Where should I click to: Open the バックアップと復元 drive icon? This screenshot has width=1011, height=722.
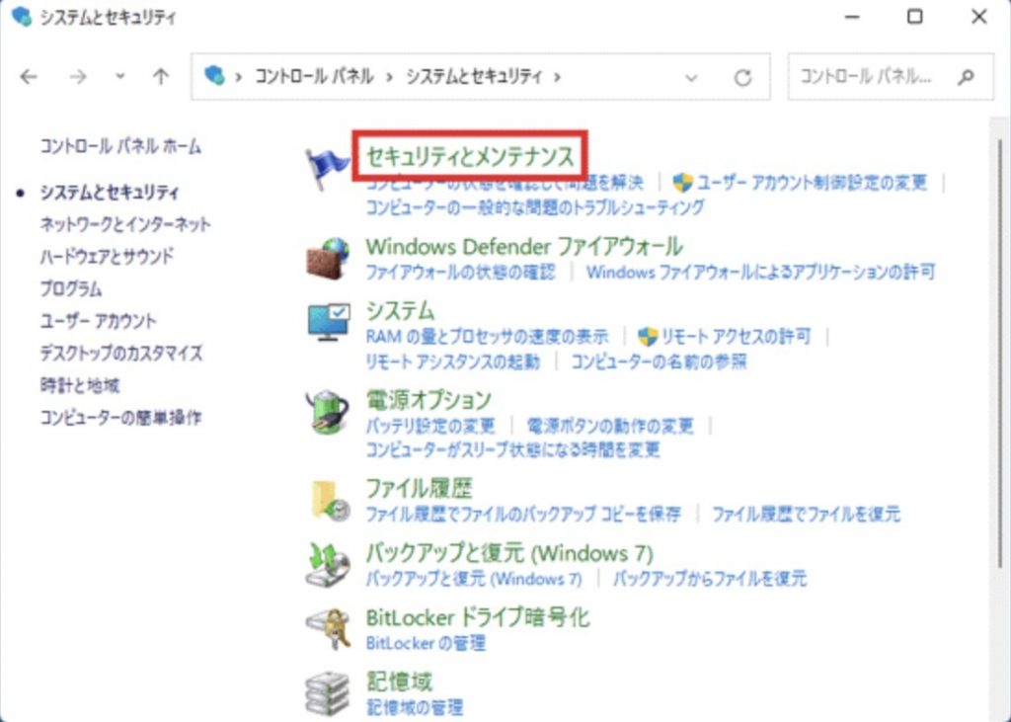328,563
